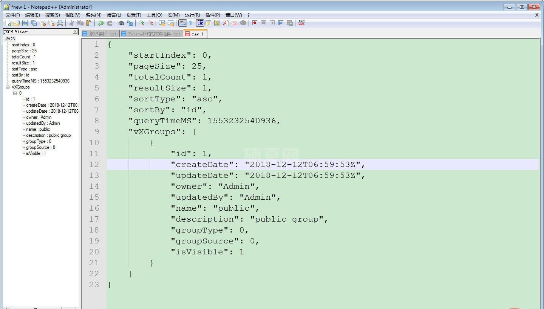
Task: Click the Close All toolbar icon
Action: [x=51, y=23]
